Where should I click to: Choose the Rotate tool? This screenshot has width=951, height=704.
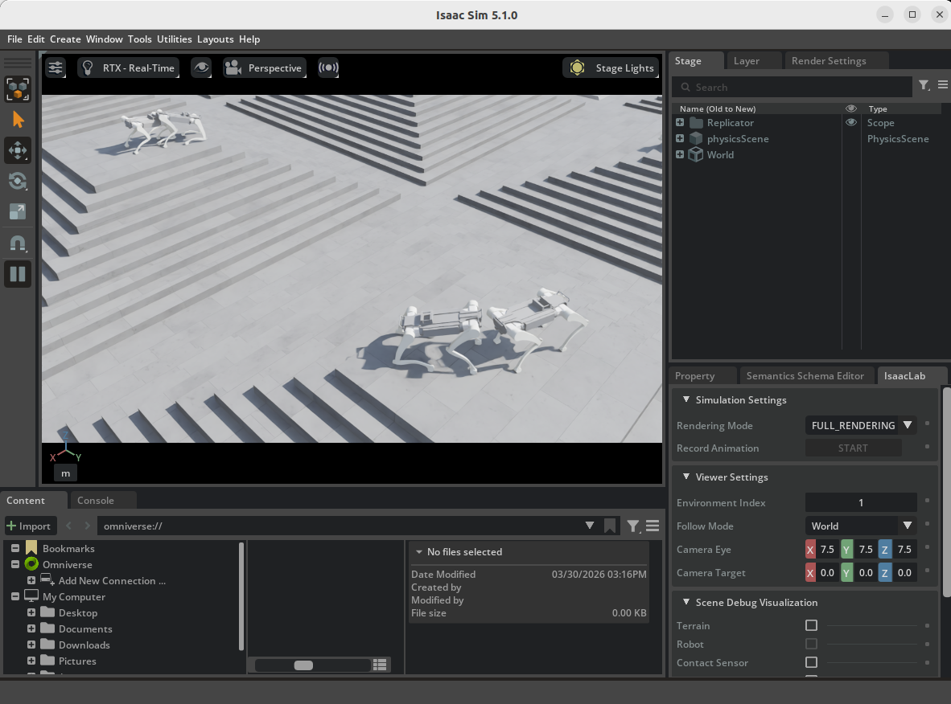18,181
